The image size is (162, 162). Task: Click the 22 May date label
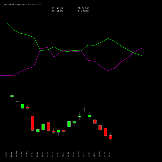tap(17, 154)
